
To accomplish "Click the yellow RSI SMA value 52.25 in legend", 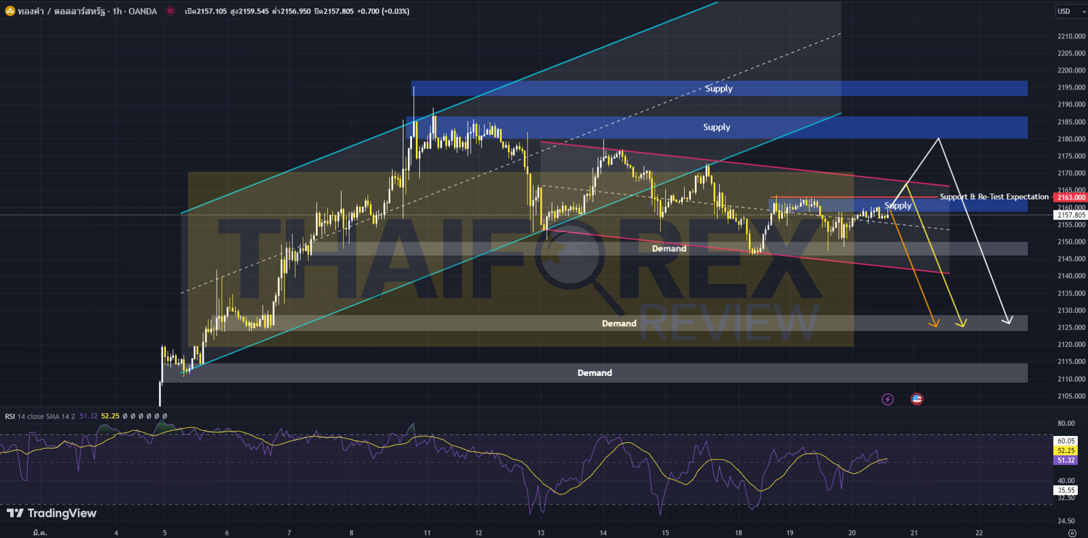I will (x=110, y=416).
